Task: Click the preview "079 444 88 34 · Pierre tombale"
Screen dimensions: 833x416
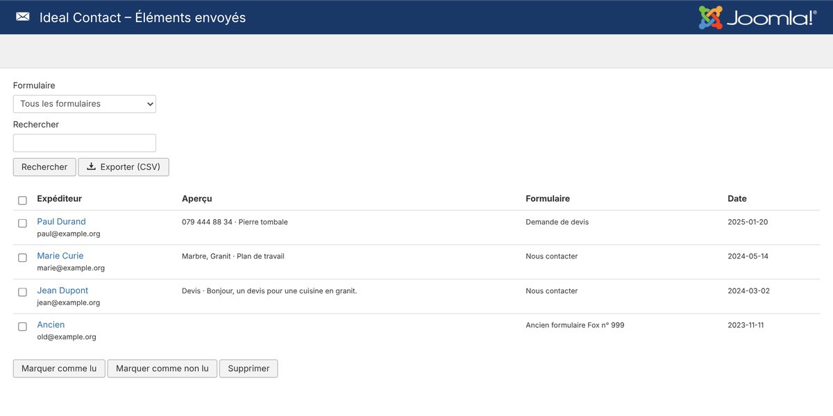Action: (235, 222)
